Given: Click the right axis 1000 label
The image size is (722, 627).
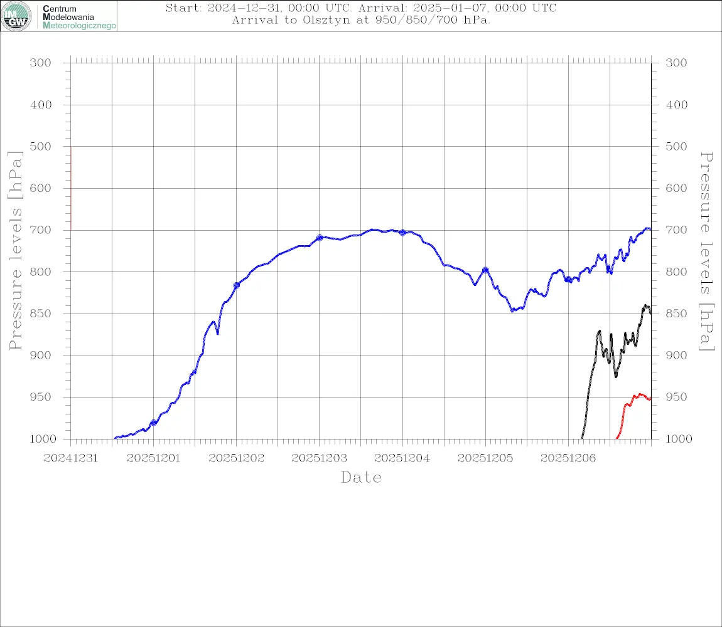Looking at the screenshot, I should pyautogui.click(x=679, y=439).
